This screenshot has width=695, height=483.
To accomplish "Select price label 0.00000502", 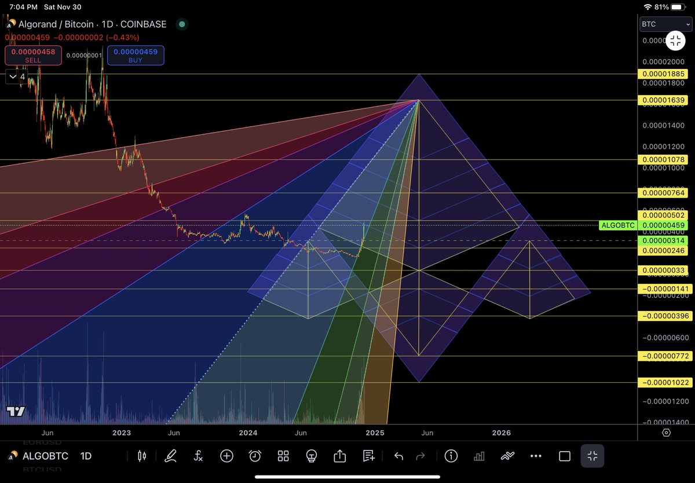I will (662, 215).
